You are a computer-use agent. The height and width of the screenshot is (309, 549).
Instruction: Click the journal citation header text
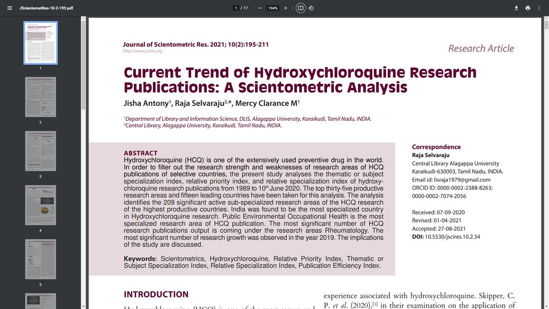(196, 44)
